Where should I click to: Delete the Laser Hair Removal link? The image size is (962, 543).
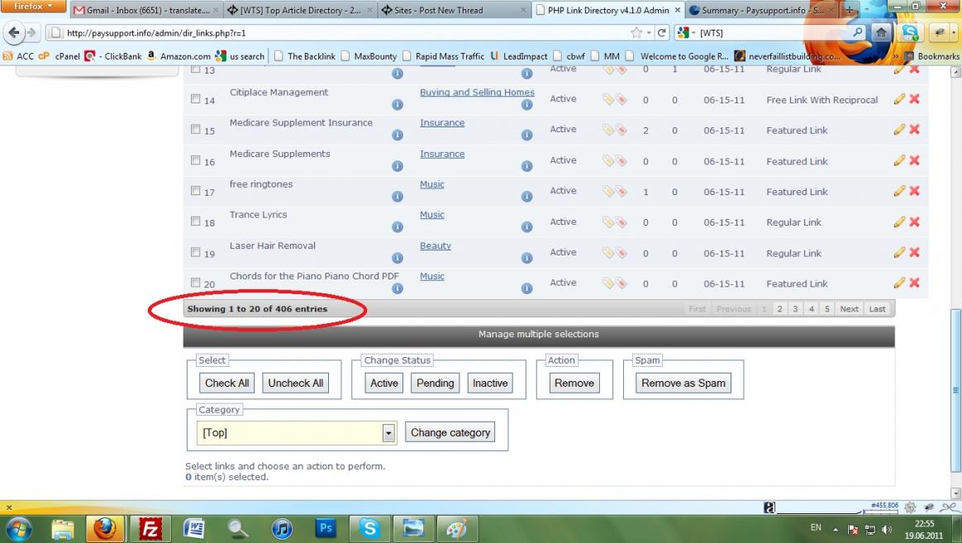(x=914, y=252)
